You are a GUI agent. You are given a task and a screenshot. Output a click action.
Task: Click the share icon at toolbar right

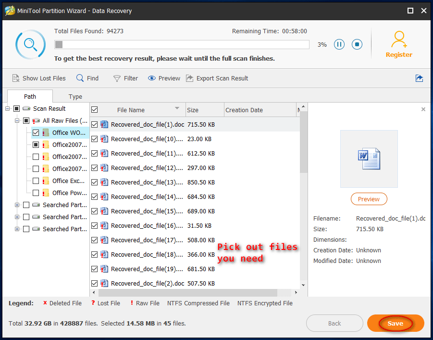tap(419, 78)
